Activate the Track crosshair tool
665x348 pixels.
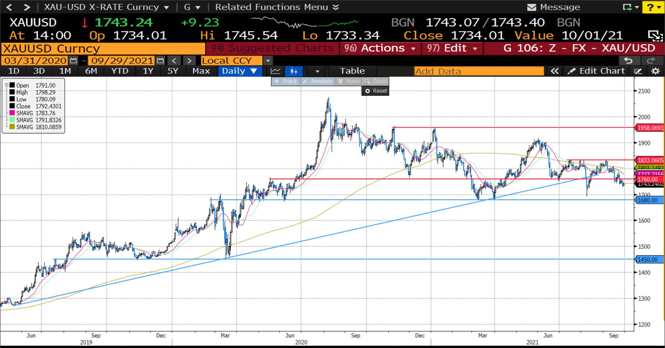tap(285, 81)
